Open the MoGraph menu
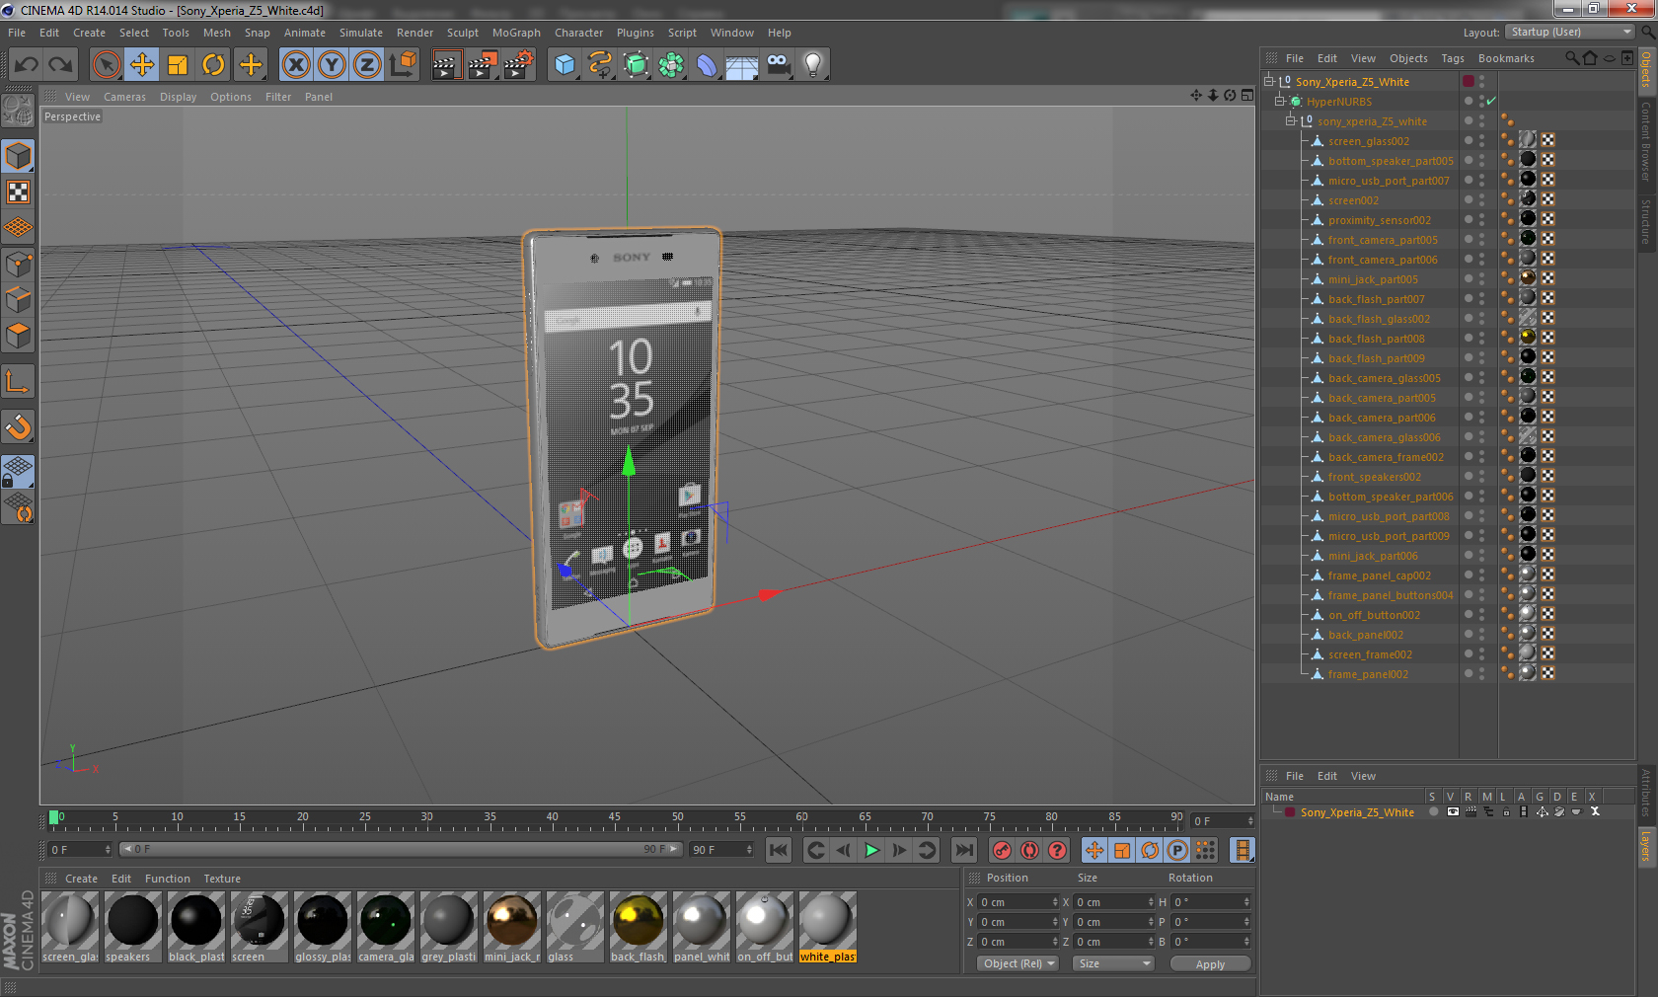Screen dimensions: 1658x997 (516, 33)
